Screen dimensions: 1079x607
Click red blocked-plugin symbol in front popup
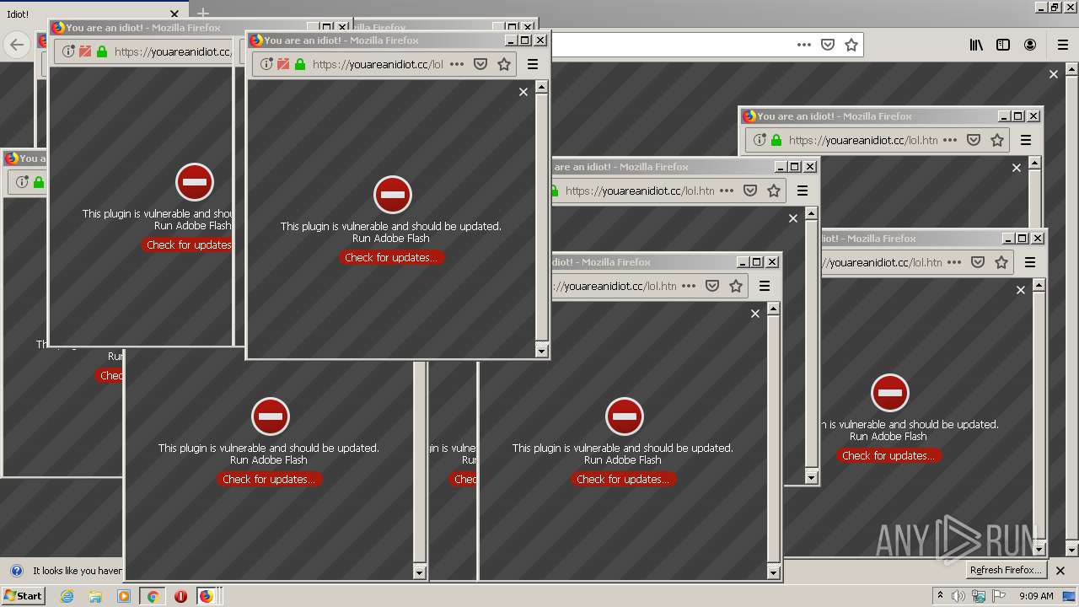click(x=393, y=195)
